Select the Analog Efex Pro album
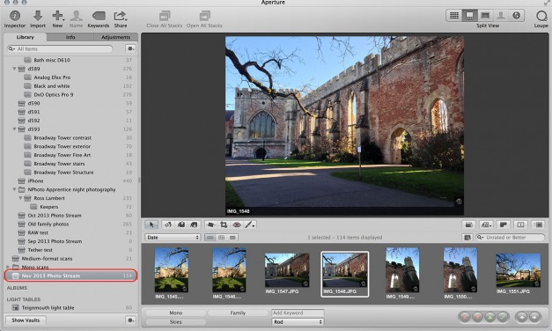This screenshot has width=552, height=331. pos(52,77)
